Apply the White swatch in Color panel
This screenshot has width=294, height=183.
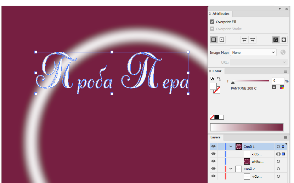(221, 117)
